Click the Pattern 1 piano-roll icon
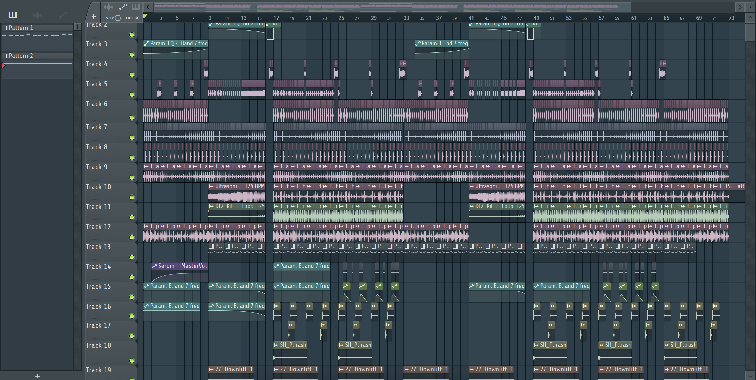This screenshot has width=756, height=380. (5, 28)
